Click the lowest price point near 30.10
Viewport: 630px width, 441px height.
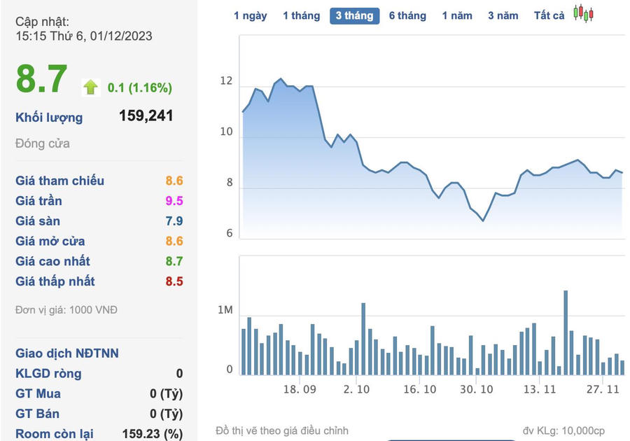pos(483,220)
